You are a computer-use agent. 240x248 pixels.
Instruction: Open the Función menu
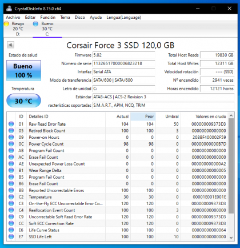[48, 17]
